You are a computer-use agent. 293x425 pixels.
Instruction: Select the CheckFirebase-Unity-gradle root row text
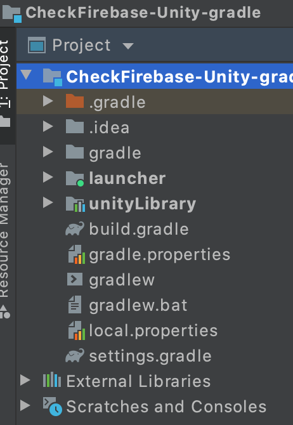pos(179,77)
